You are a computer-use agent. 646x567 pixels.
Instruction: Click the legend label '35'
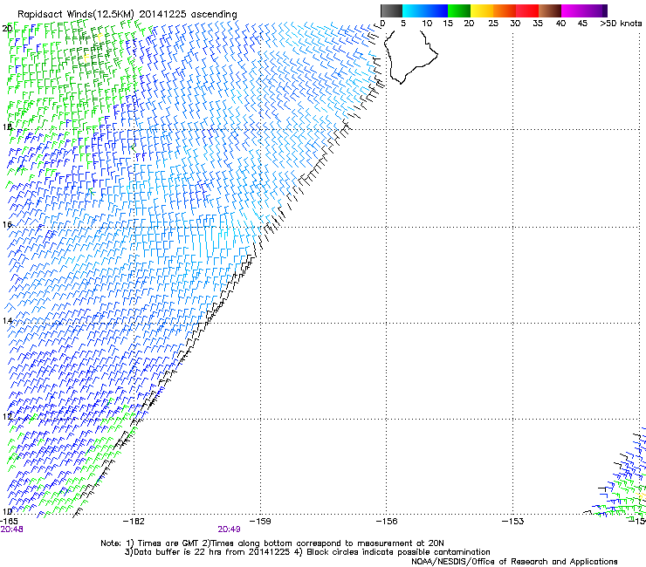point(538,24)
